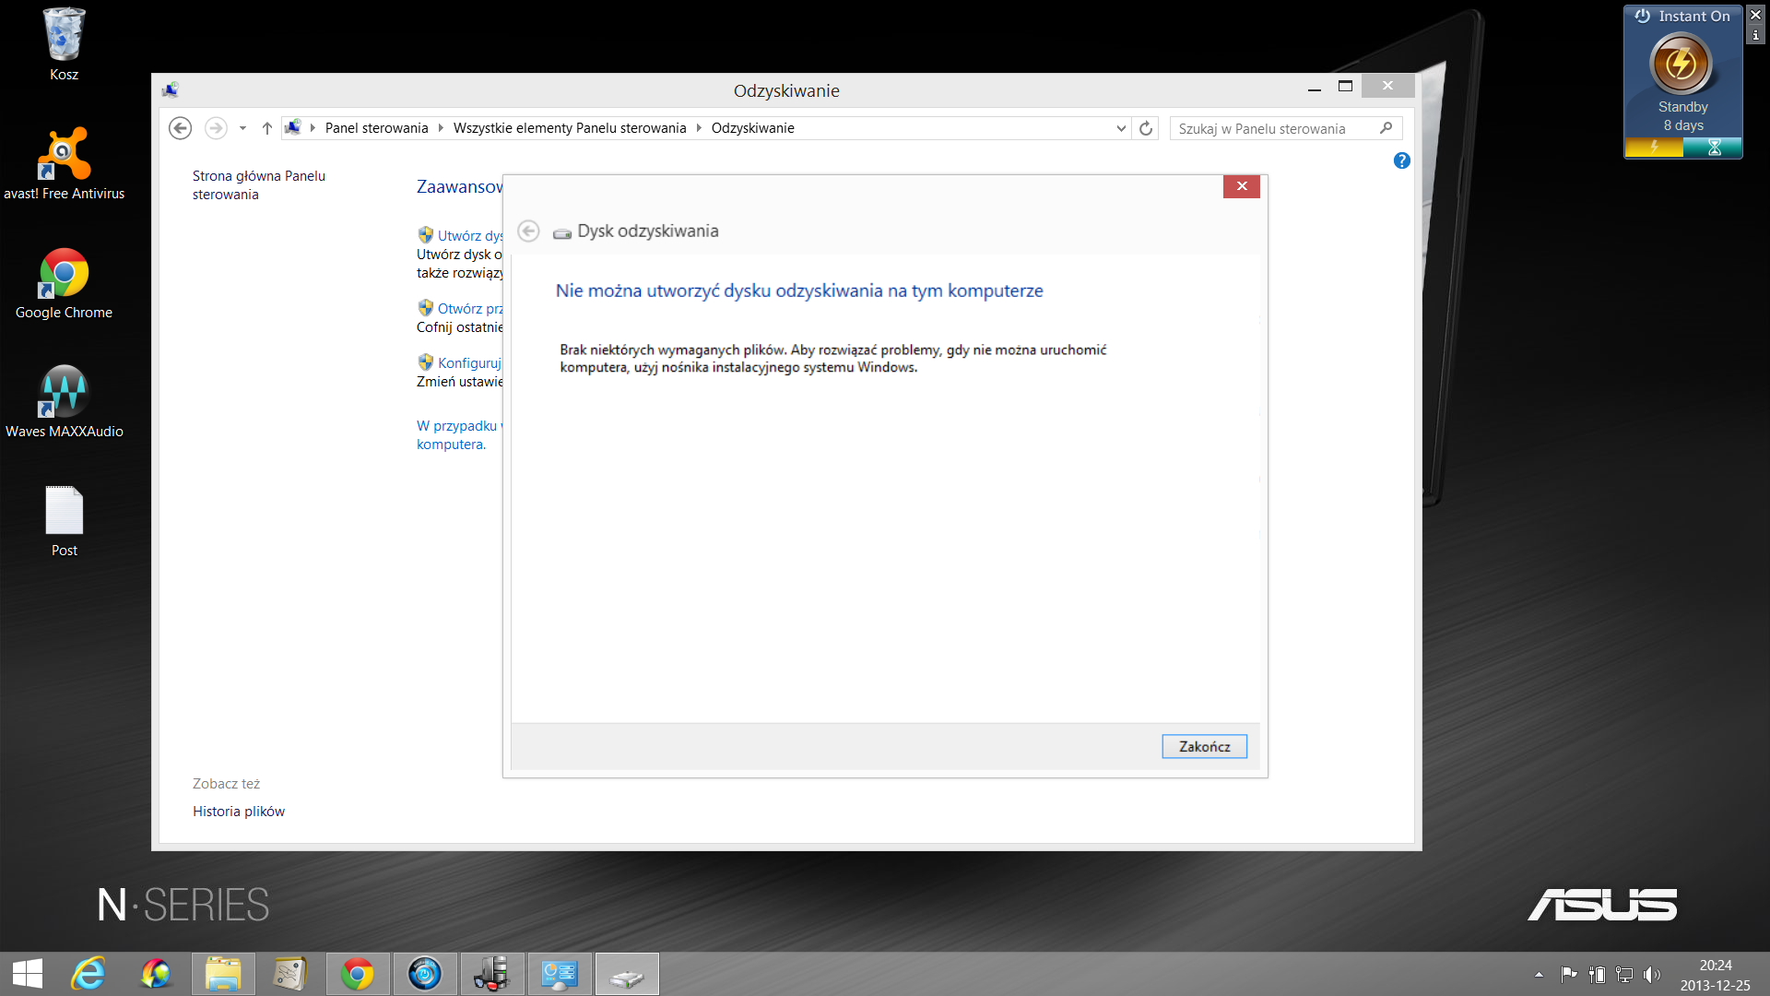Open the Post file on desktop

pos(64,521)
